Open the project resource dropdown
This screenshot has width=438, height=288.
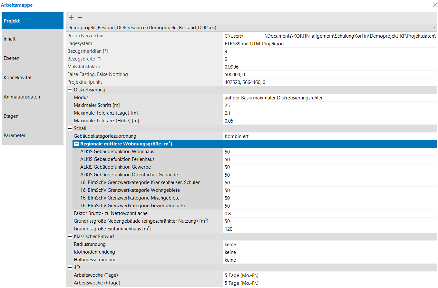[433, 28]
